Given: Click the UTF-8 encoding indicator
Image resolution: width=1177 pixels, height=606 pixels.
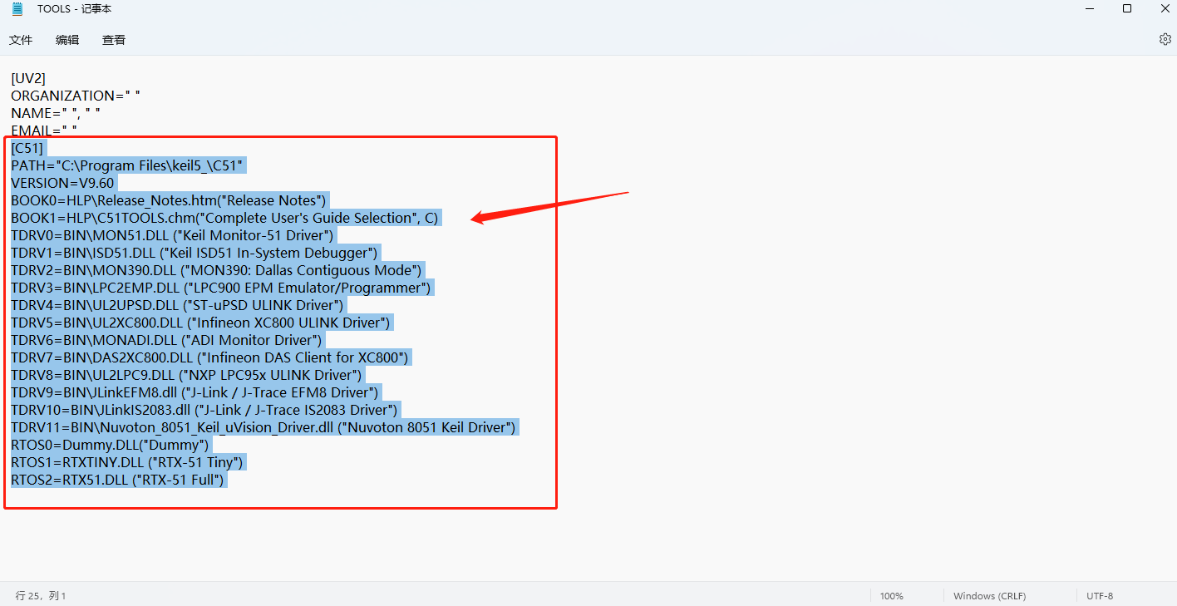Looking at the screenshot, I should 1100,596.
